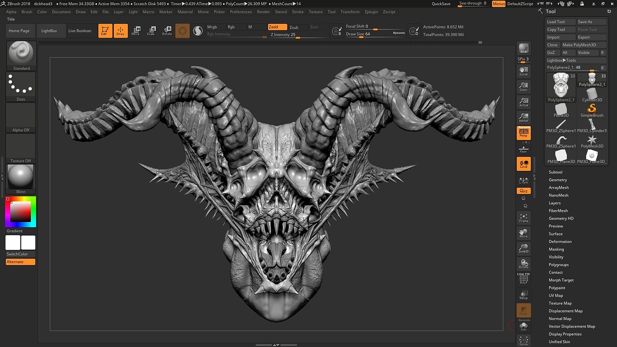This screenshot has height=347, width=617.
Task: Toggle Transp transparency mode
Action: [x=523, y=295]
